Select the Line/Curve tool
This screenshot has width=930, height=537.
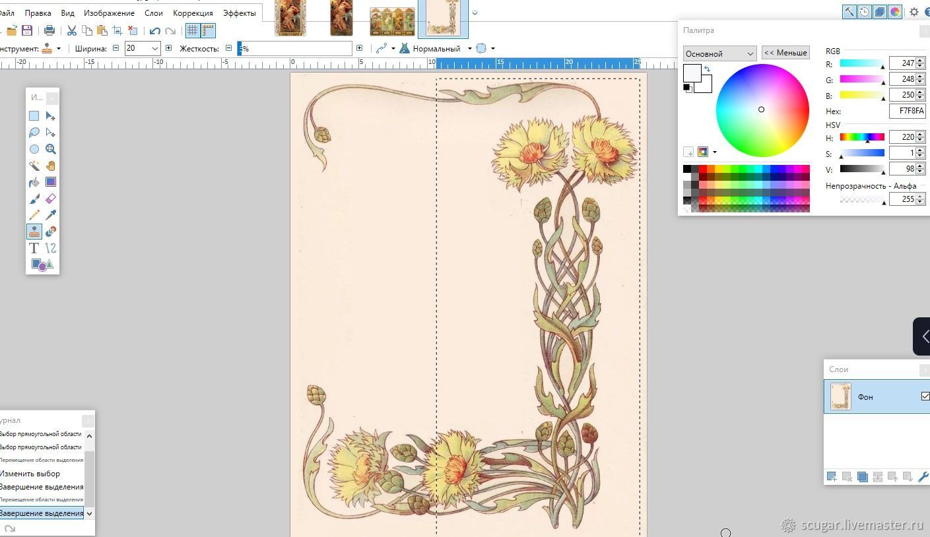click(x=51, y=248)
